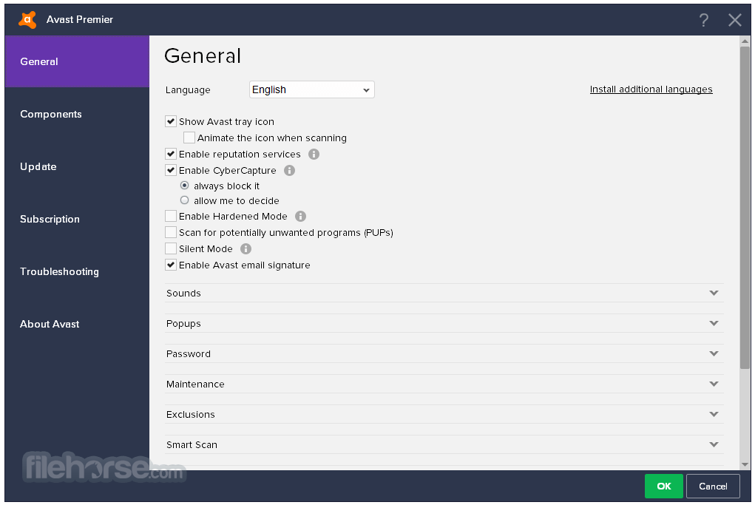Click info icon beside Enable CyberCapture
Screen dimensions: 755x505
(289, 170)
